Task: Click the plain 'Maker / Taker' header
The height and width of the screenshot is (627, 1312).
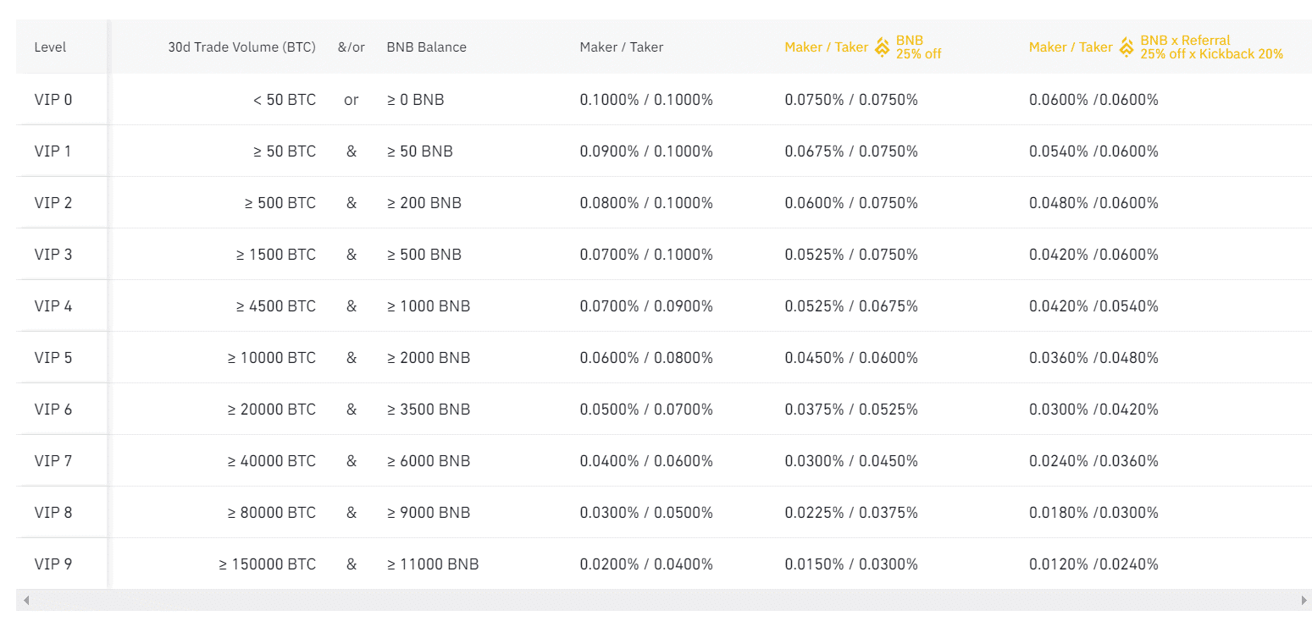Action: (622, 47)
